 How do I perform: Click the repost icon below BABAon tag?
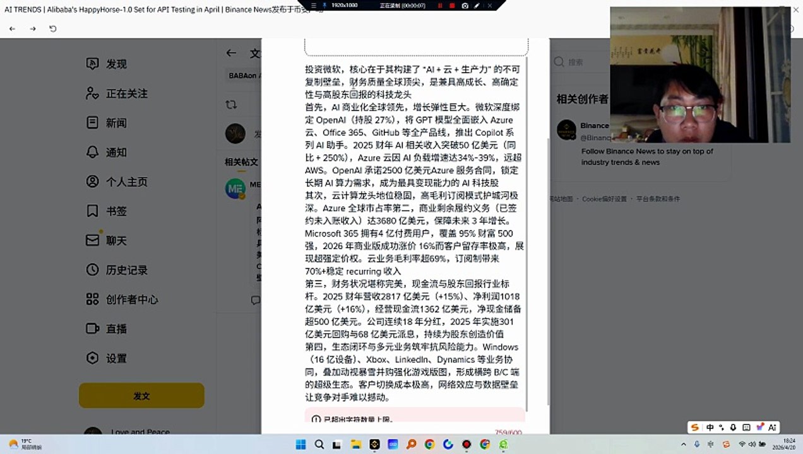(231, 105)
